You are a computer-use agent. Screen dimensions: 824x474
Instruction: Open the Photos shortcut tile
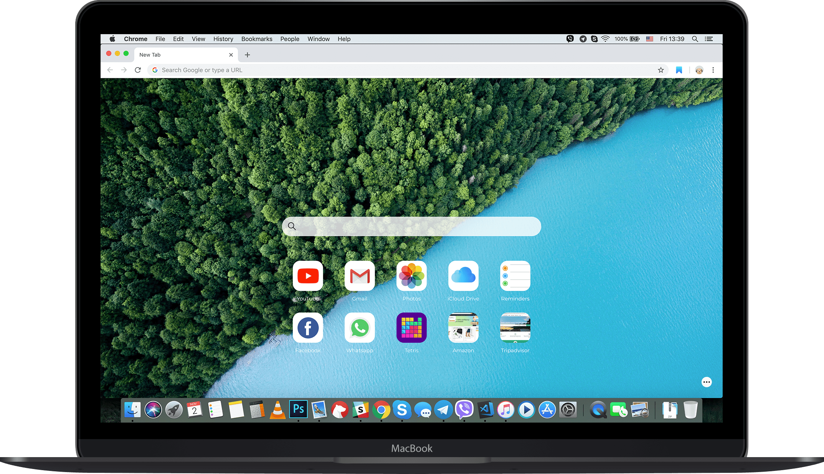pyautogui.click(x=411, y=276)
